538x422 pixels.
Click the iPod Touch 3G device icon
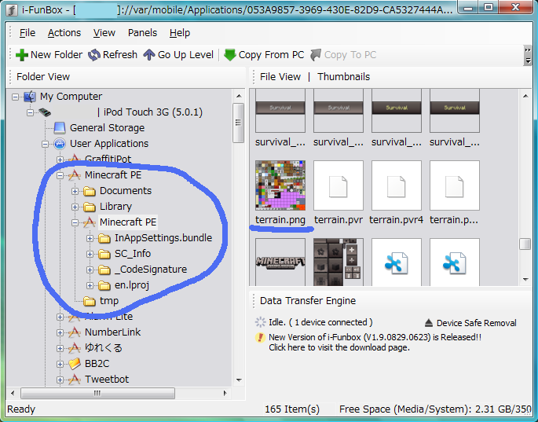45,112
